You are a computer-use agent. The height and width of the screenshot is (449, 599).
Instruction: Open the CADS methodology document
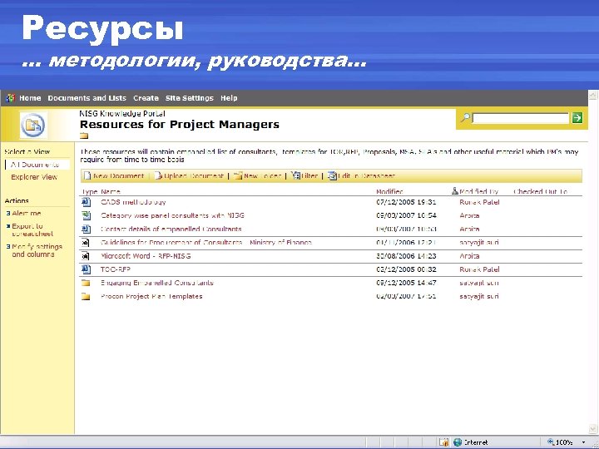(x=133, y=202)
